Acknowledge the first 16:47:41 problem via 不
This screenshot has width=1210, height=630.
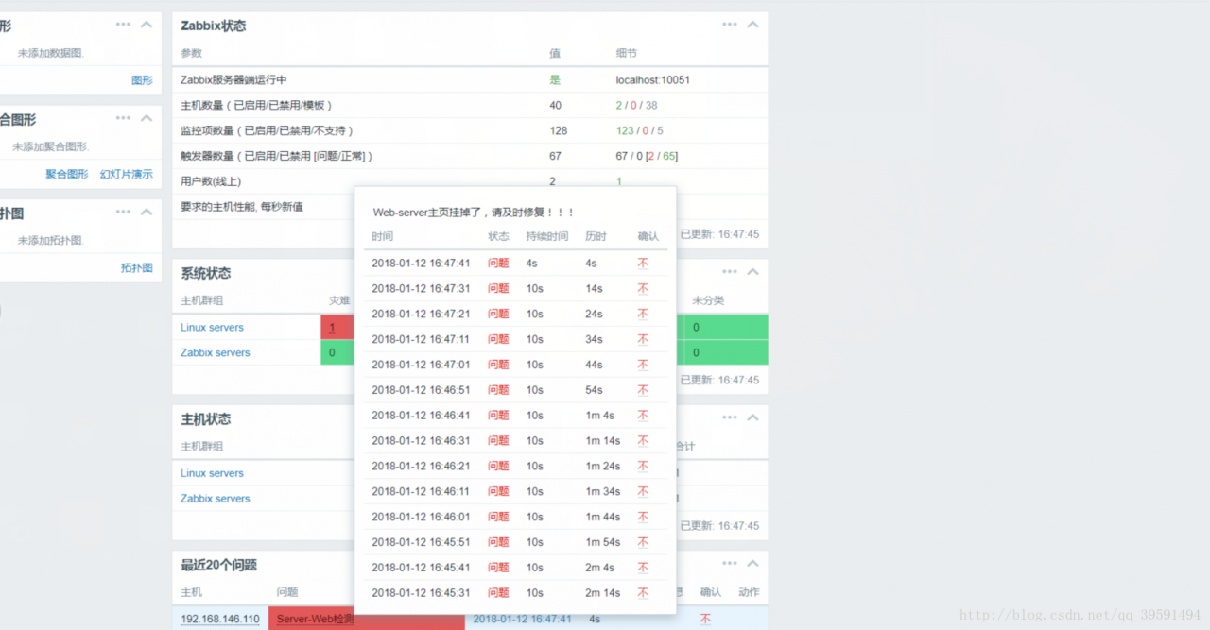pos(645,263)
